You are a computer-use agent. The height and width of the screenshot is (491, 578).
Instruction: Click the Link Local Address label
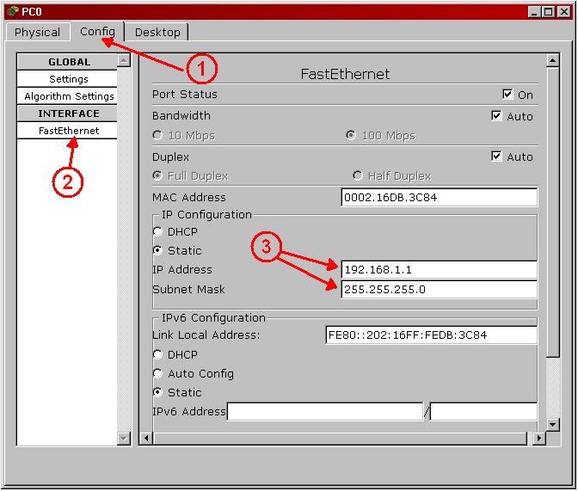[x=206, y=335]
